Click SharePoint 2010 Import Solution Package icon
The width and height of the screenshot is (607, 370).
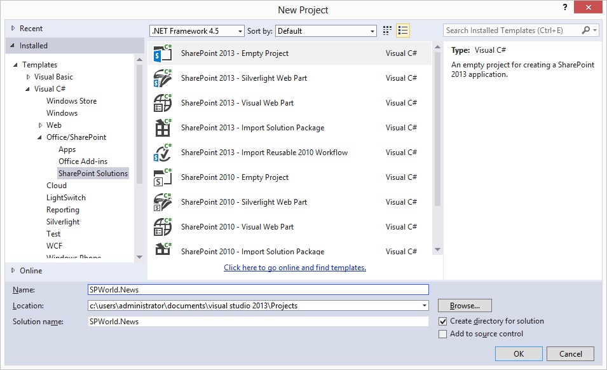point(163,249)
